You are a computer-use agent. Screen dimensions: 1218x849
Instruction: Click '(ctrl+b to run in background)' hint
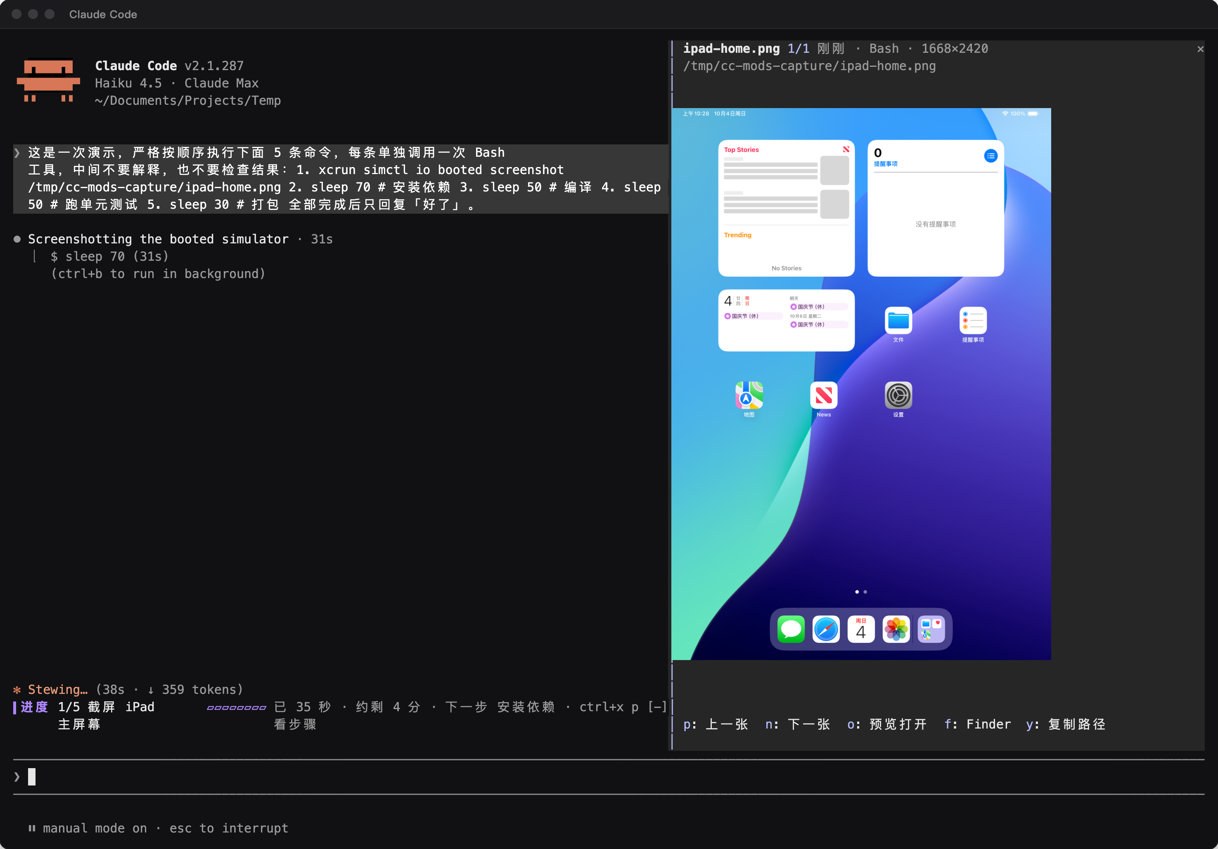158,274
